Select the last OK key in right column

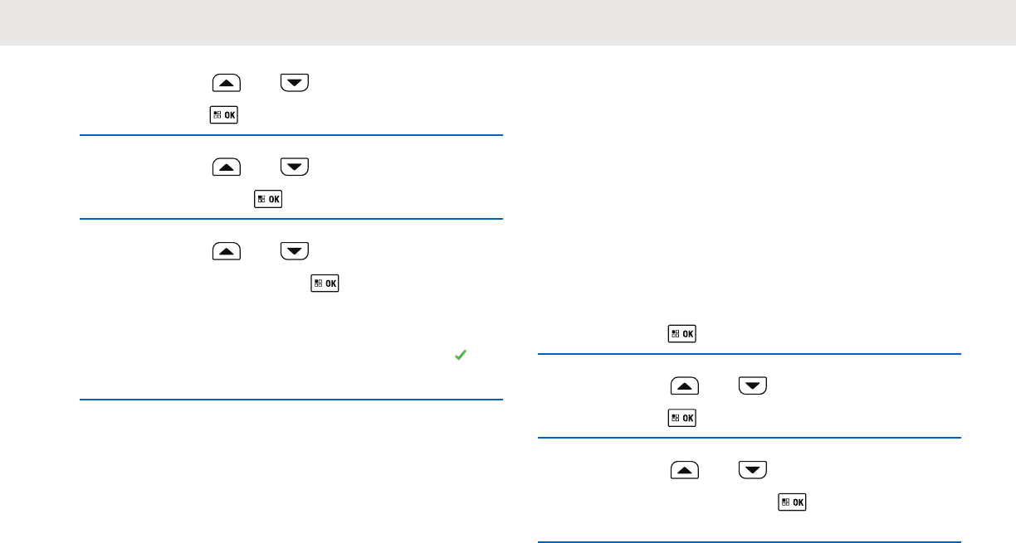click(x=791, y=502)
